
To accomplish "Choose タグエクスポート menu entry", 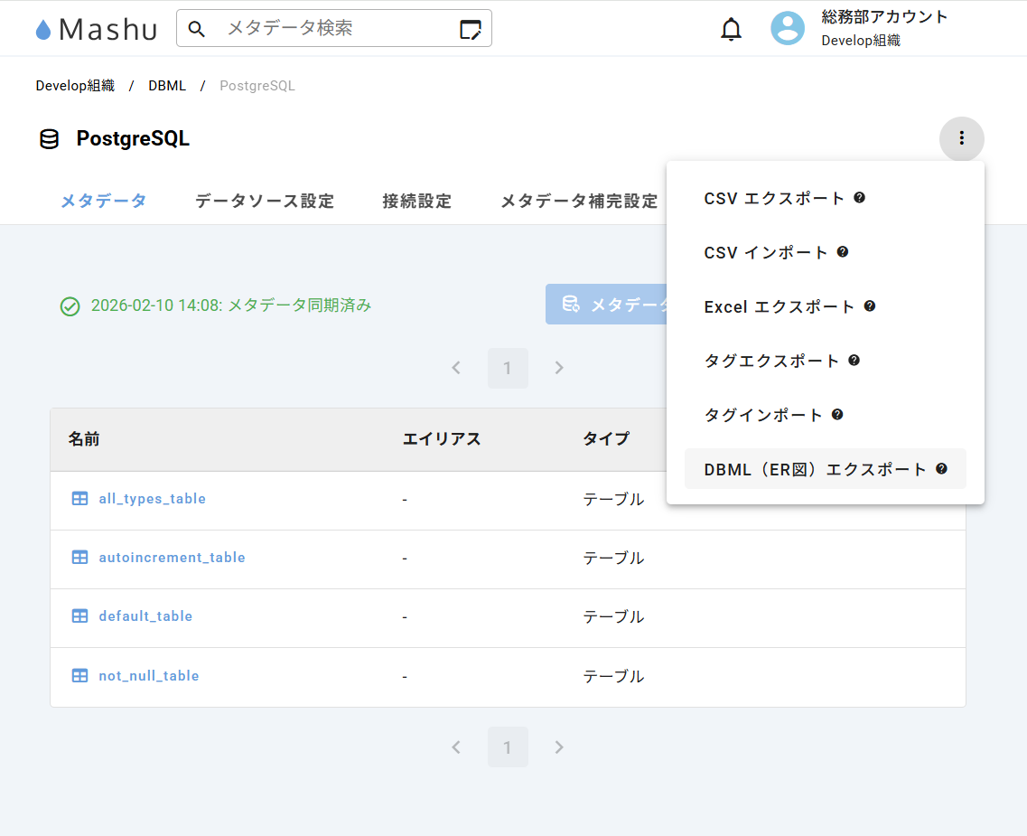I will [771, 361].
